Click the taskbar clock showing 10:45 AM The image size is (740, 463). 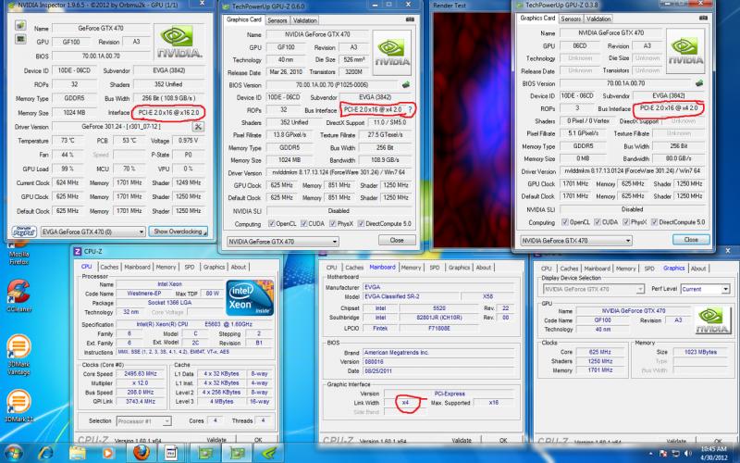coord(713,453)
